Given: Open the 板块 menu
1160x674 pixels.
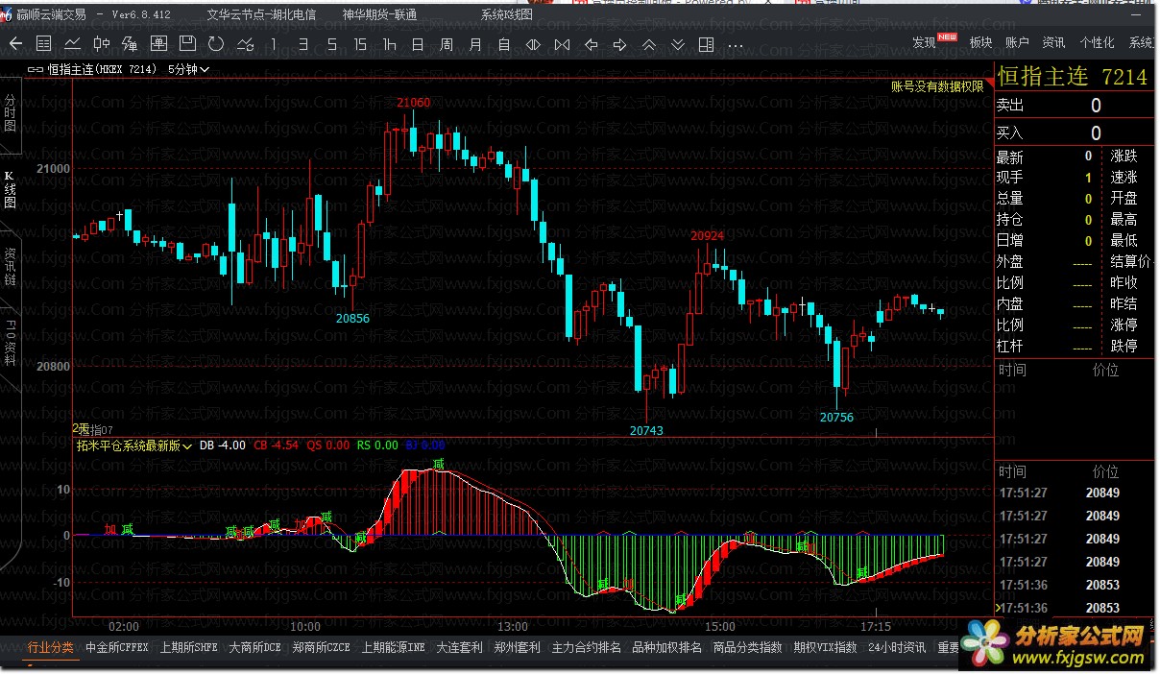Looking at the screenshot, I should click(980, 42).
